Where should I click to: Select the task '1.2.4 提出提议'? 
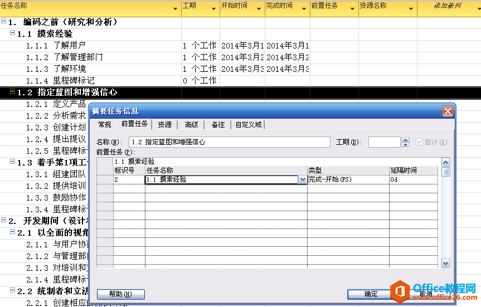[56, 139]
